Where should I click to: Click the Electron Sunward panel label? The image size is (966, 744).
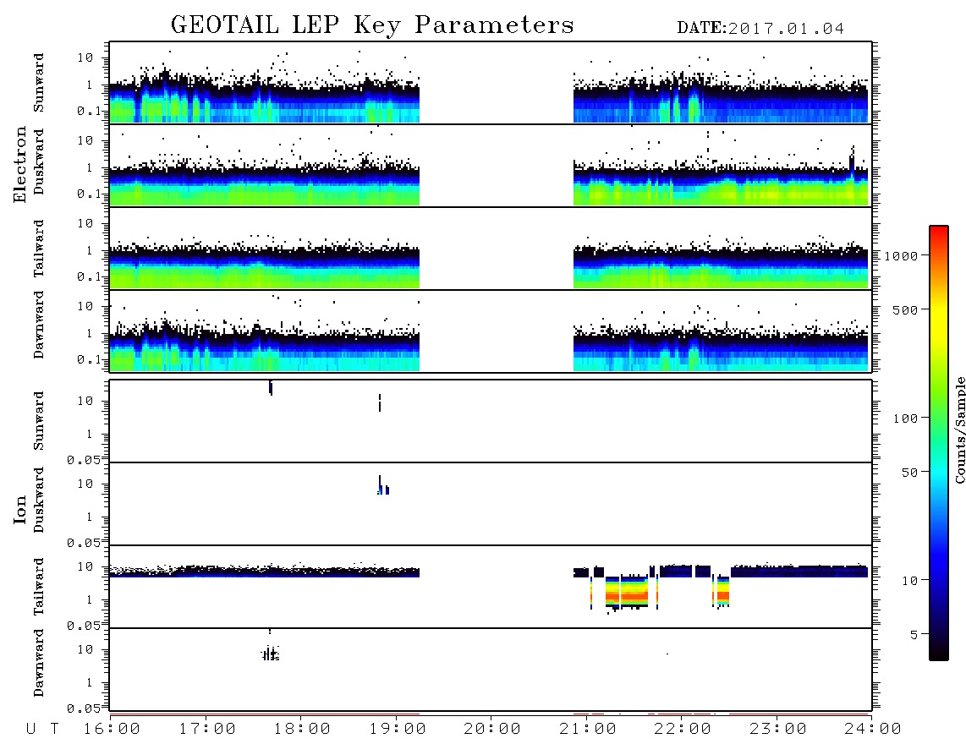(39, 83)
